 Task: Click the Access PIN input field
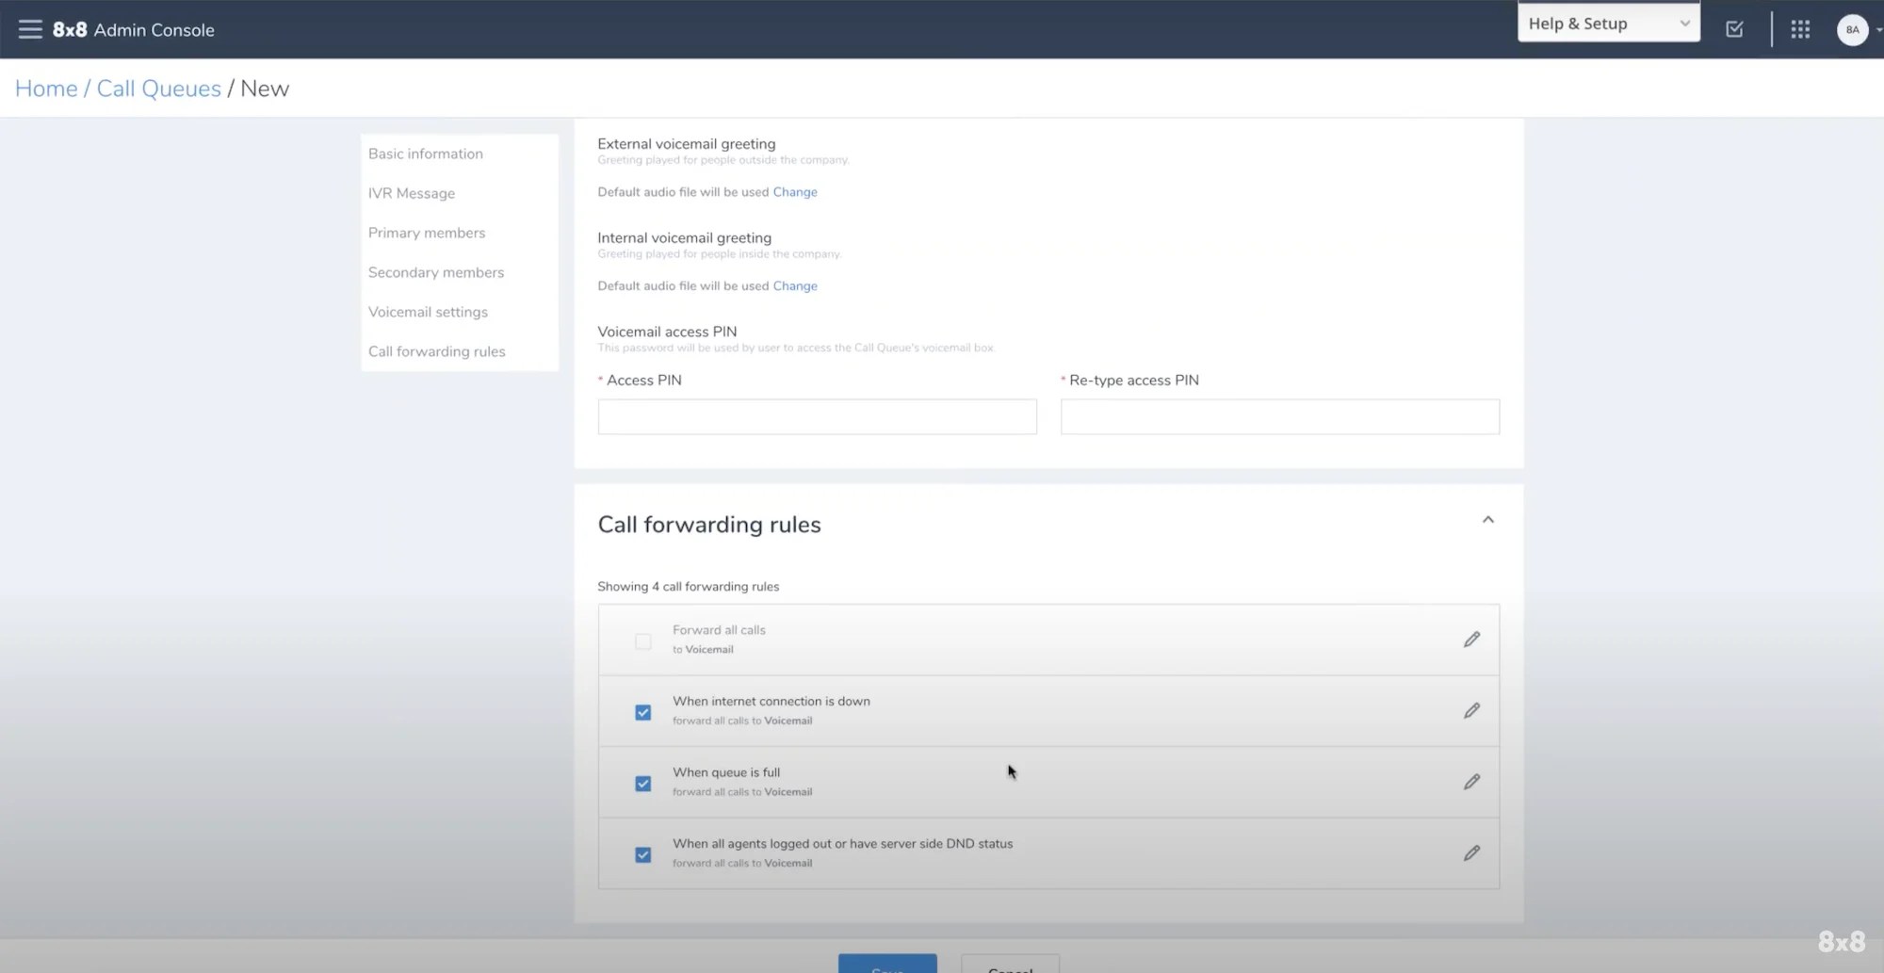(x=817, y=416)
